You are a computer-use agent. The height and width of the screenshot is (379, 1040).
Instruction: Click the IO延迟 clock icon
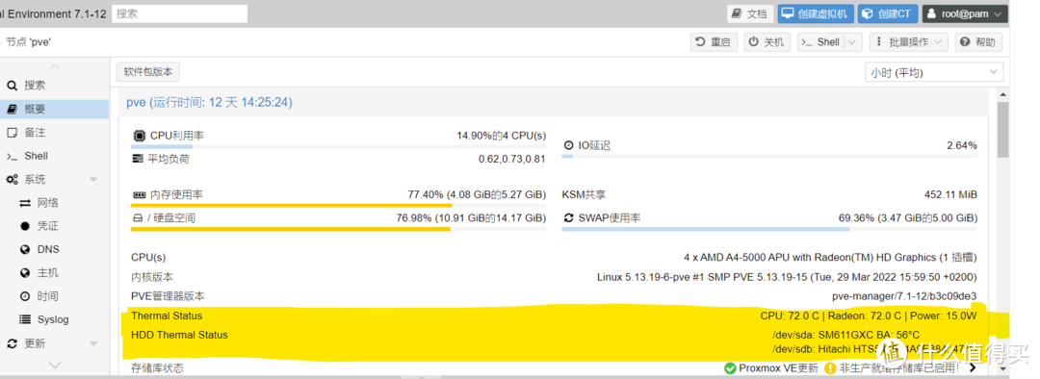coord(568,146)
